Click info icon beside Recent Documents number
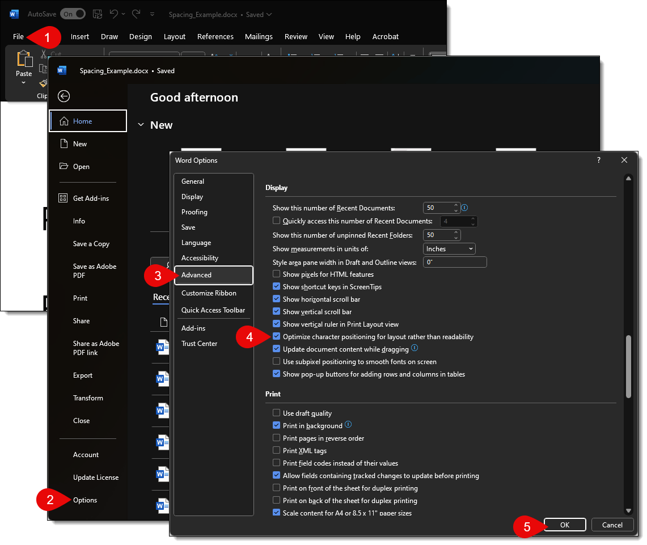The image size is (647, 545). [464, 208]
